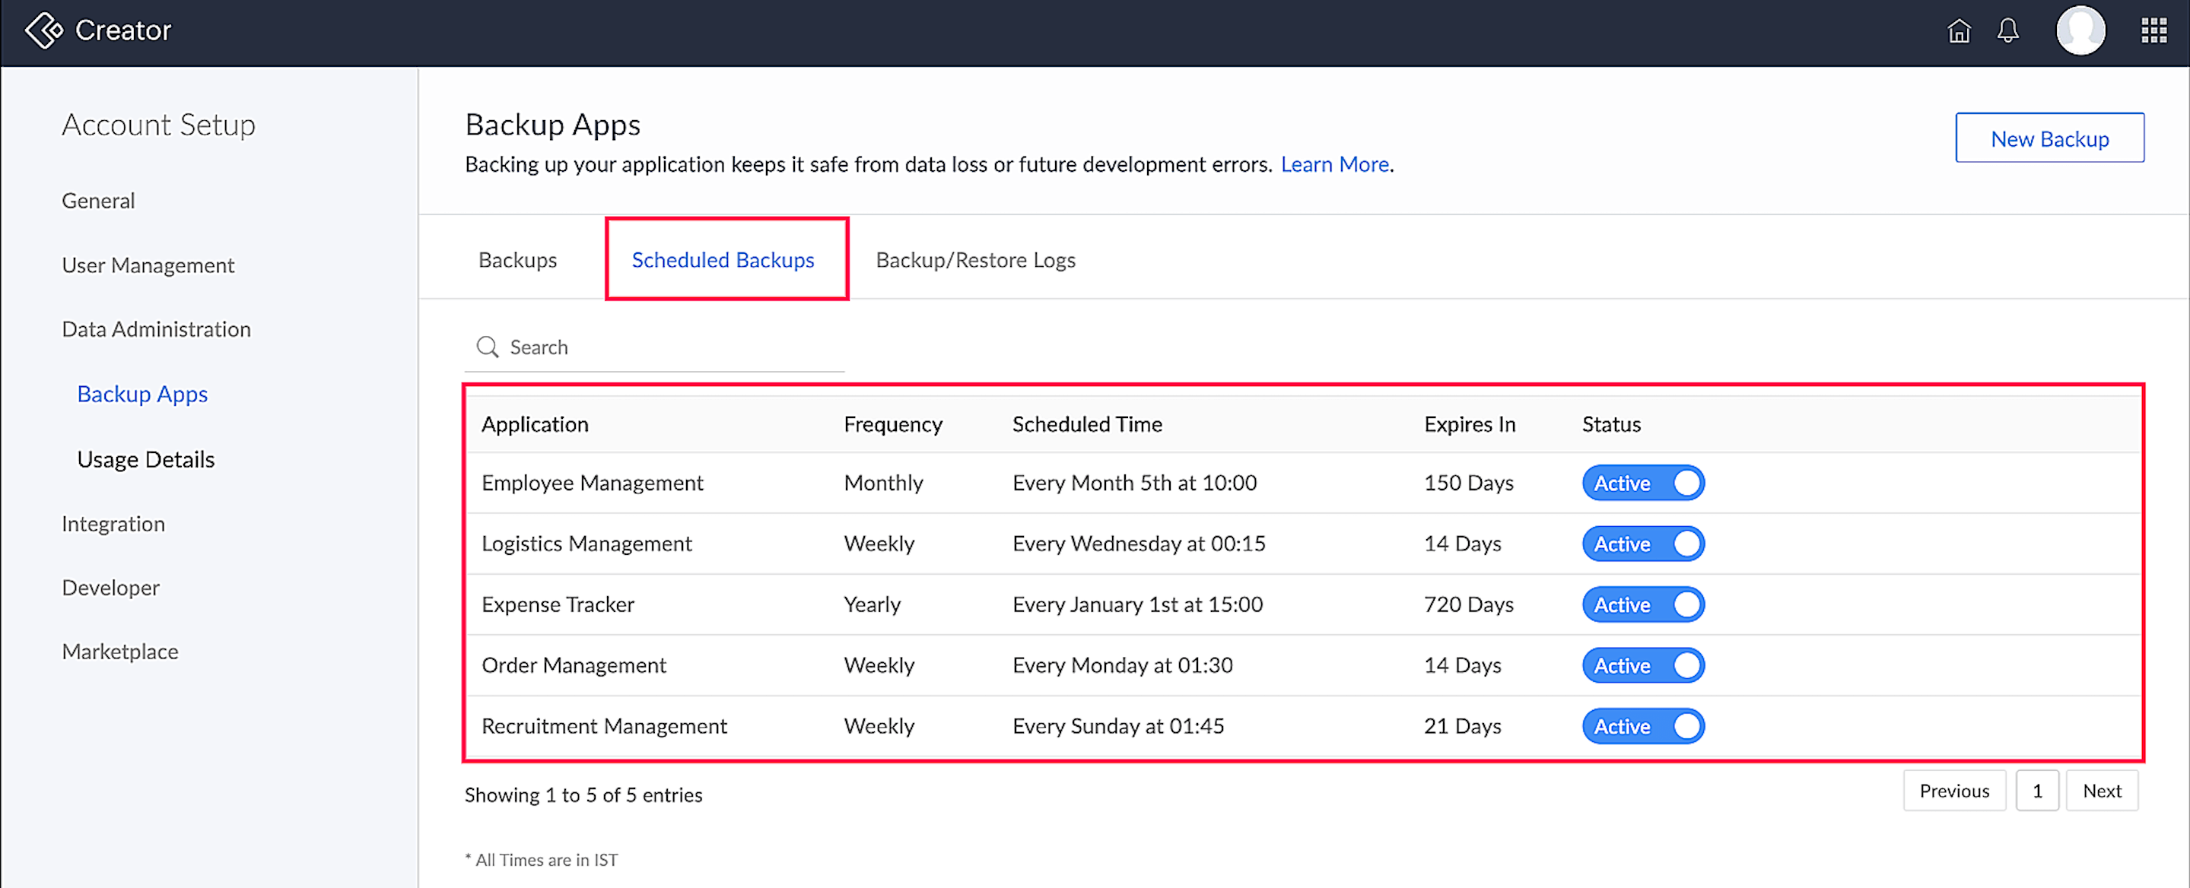Select the Logistics Management application cell
The height and width of the screenshot is (888, 2190).
coord(586,544)
